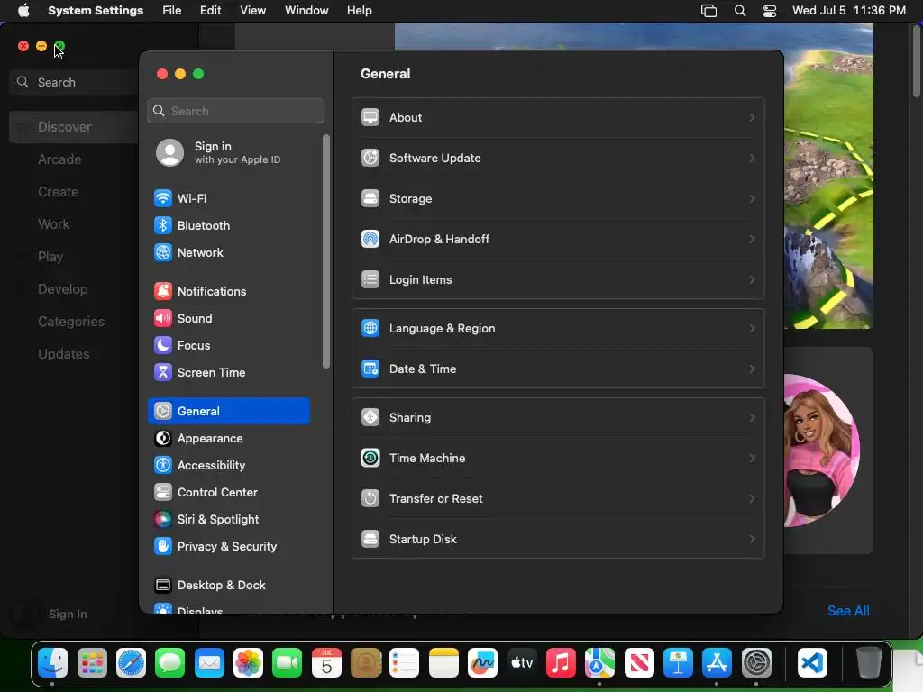Expand the Language & Region chevron

coord(752,328)
